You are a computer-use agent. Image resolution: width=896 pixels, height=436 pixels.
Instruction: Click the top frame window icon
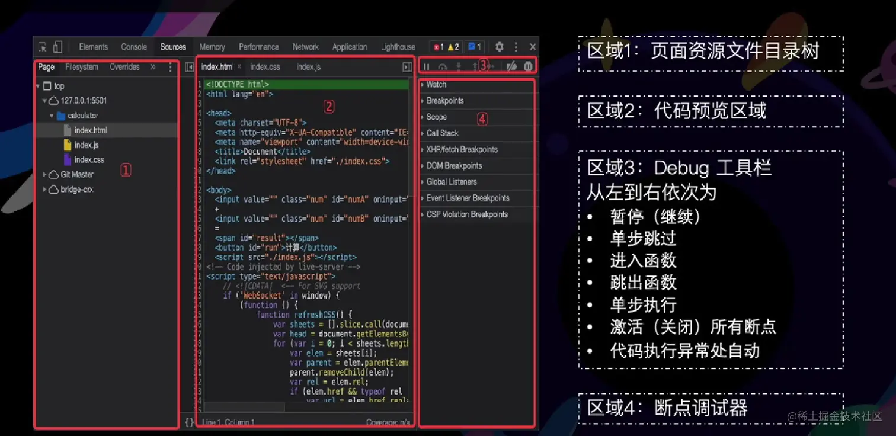tap(47, 86)
